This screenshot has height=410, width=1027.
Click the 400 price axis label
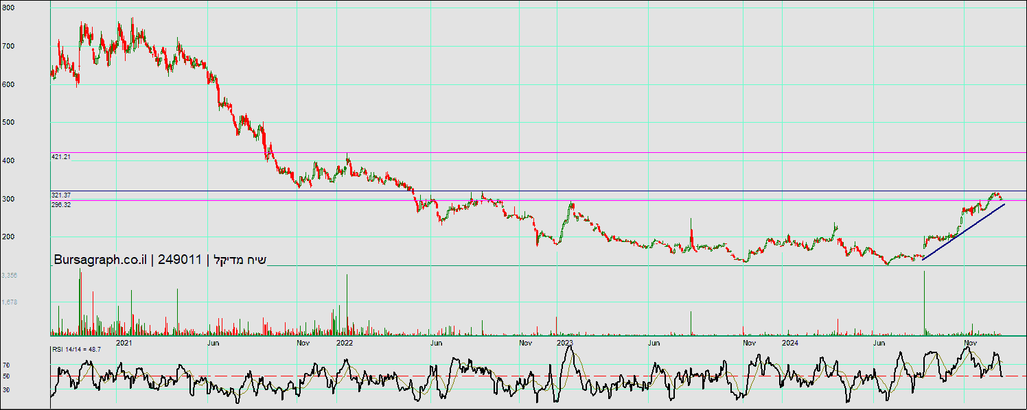8,160
